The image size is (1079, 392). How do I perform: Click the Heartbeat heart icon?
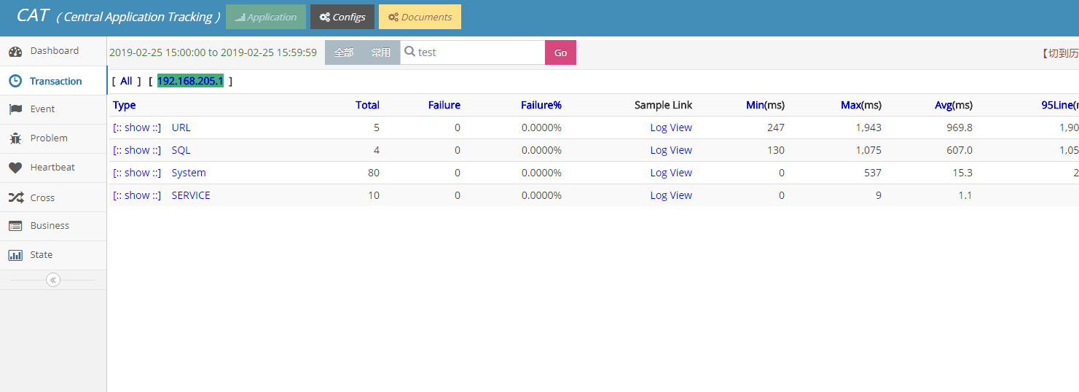click(15, 168)
